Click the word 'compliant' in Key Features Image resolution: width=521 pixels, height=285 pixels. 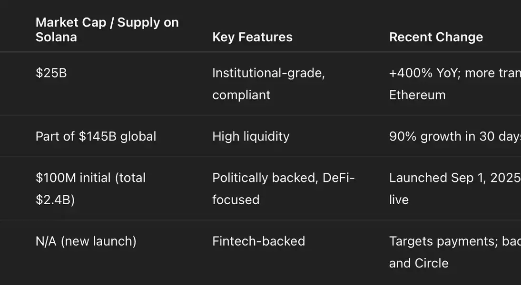pos(241,95)
